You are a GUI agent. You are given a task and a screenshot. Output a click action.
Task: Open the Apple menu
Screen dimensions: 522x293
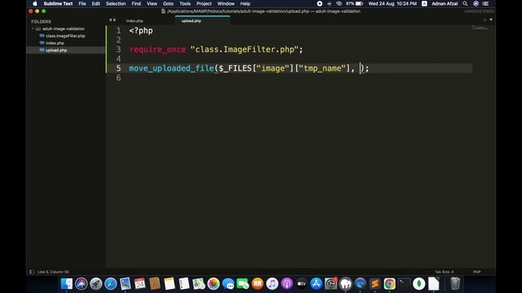(35, 3)
